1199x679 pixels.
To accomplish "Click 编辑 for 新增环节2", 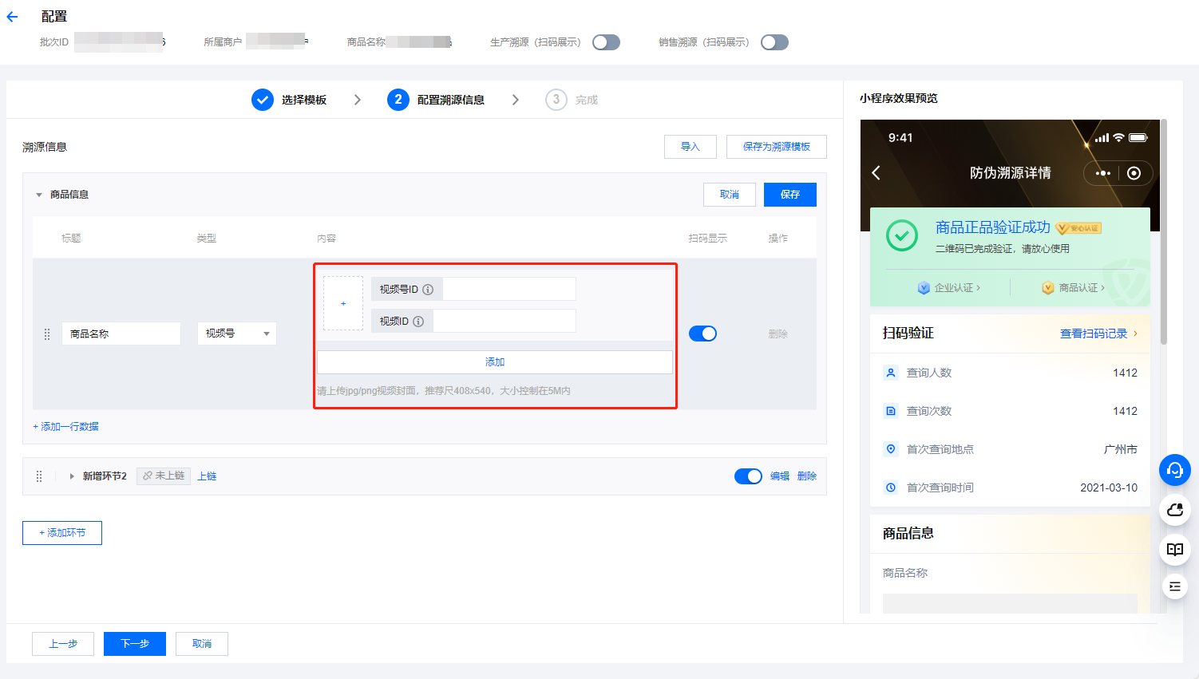I will (x=780, y=476).
